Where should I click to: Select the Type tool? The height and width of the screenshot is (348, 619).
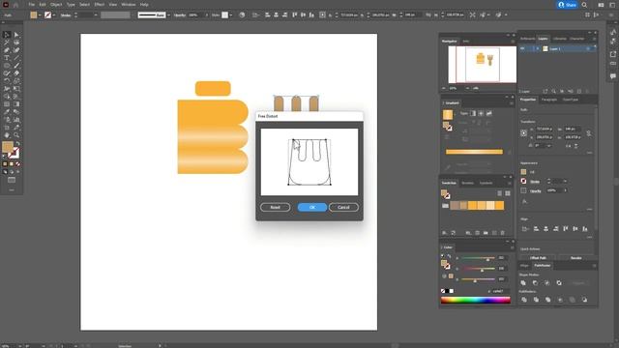tap(7, 58)
